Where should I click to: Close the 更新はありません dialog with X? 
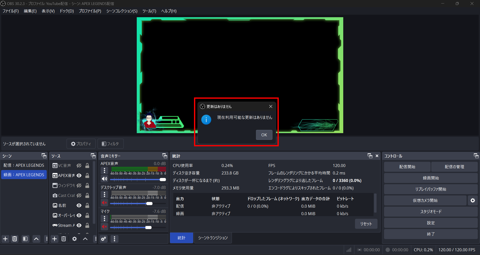point(271,106)
